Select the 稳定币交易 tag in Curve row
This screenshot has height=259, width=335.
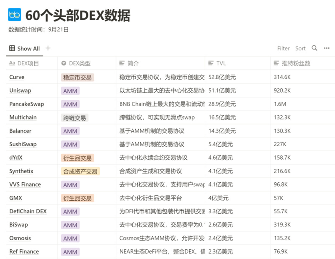coord(77,77)
